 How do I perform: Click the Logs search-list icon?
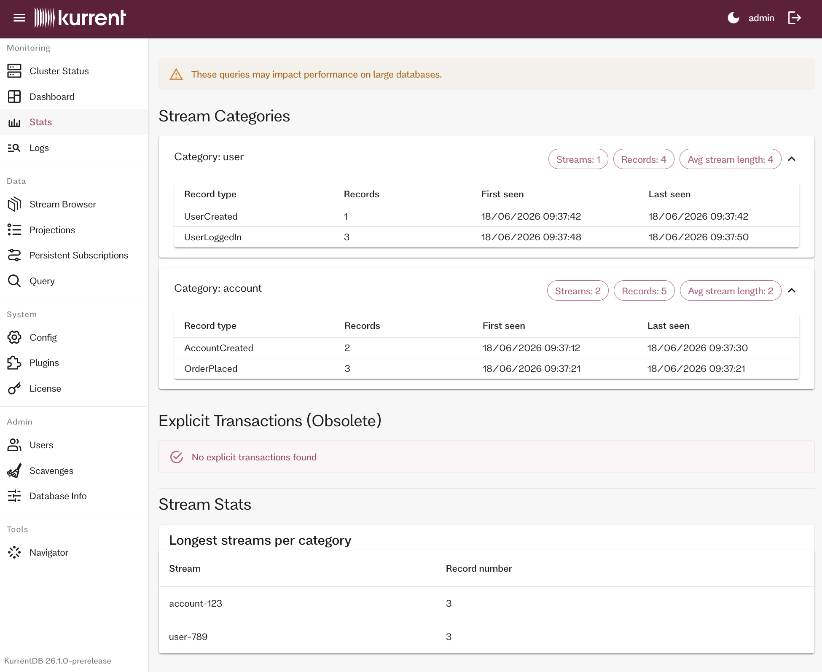click(14, 148)
